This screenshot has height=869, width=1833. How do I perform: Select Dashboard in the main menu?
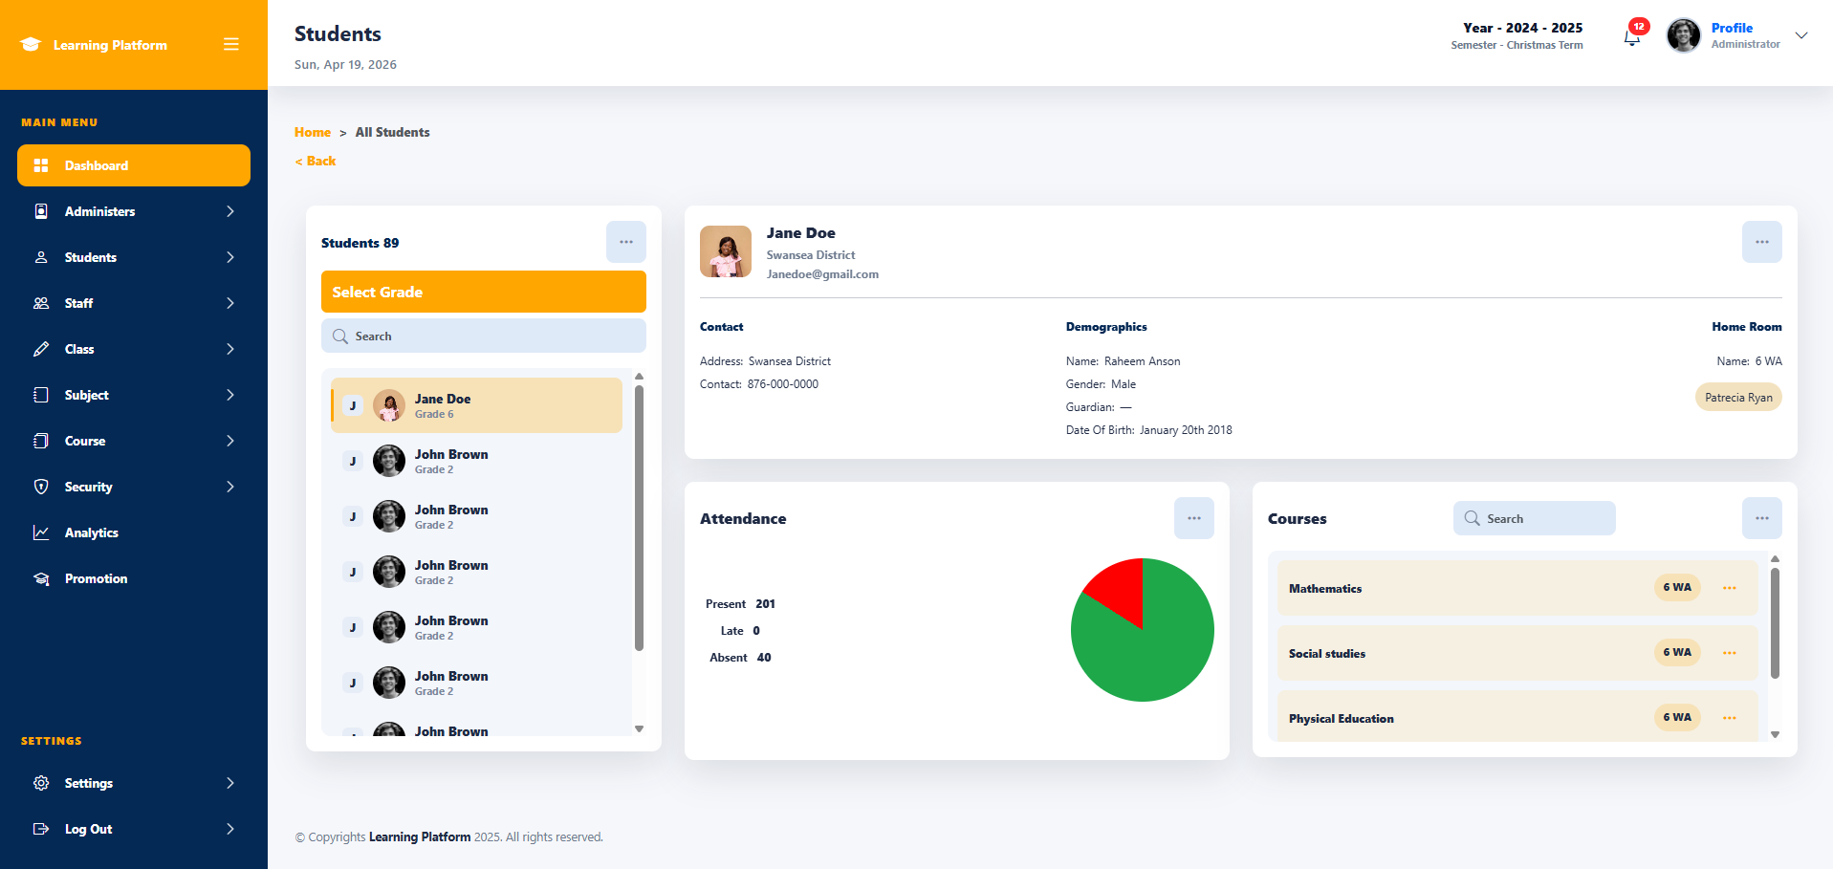click(x=134, y=165)
